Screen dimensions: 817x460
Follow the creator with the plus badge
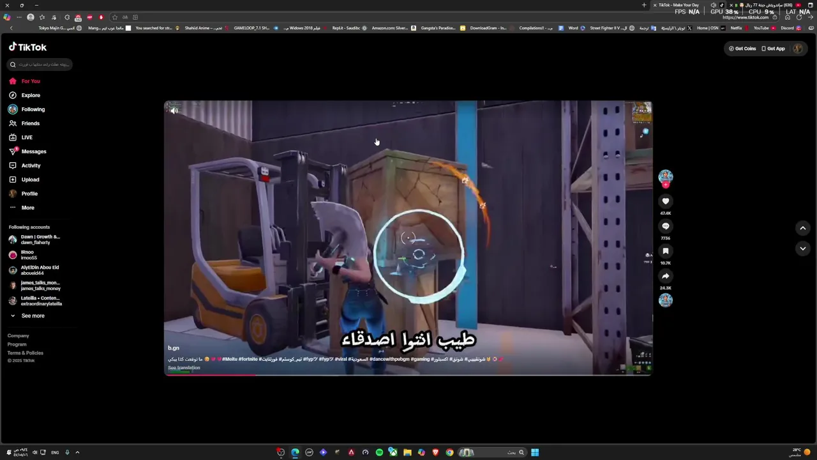coord(666,185)
